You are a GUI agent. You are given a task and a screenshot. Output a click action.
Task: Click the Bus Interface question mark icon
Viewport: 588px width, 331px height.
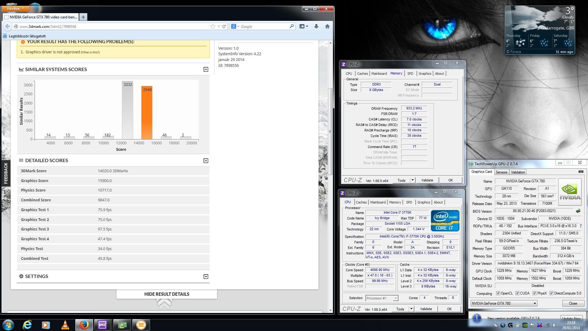pos(580,226)
